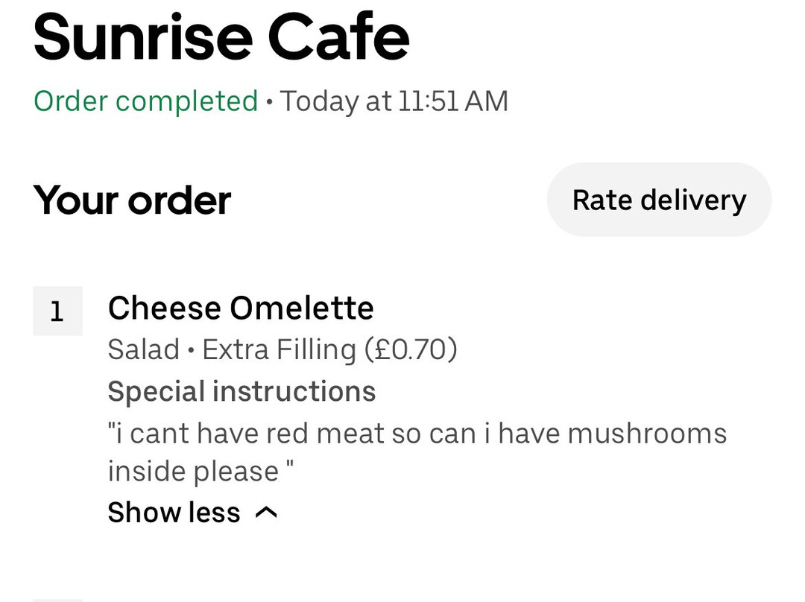The width and height of the screenshot is (805, 602).
Task: Tap the Extra Filling add-on label
Action: [279, 349]
